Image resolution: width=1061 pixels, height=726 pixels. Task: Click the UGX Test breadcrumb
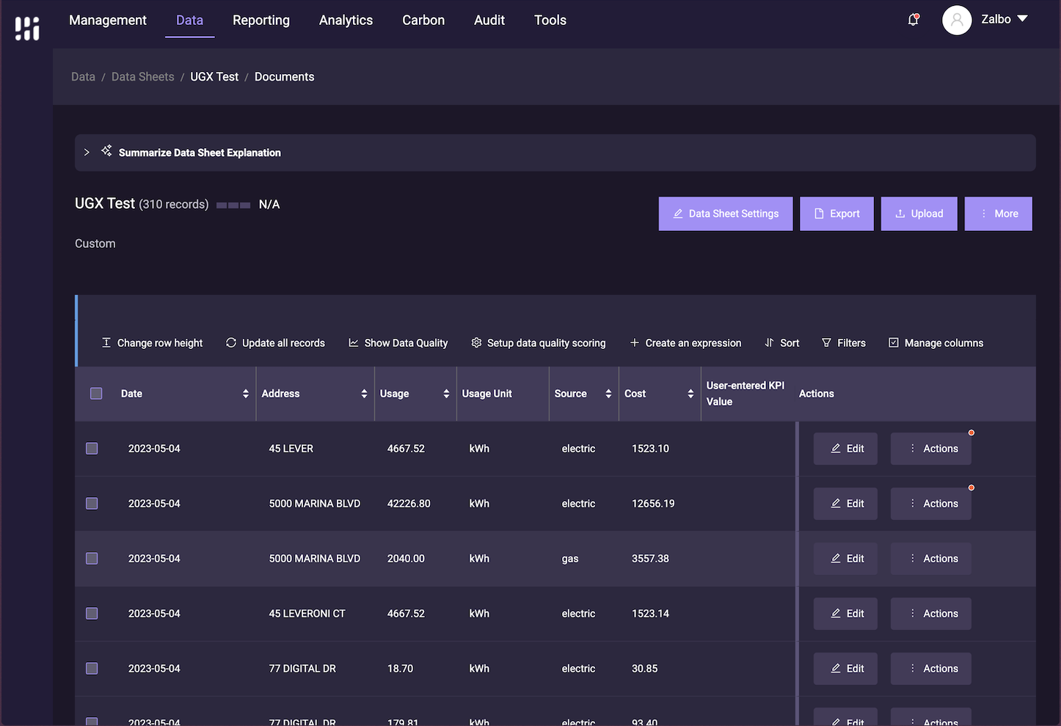214,76
